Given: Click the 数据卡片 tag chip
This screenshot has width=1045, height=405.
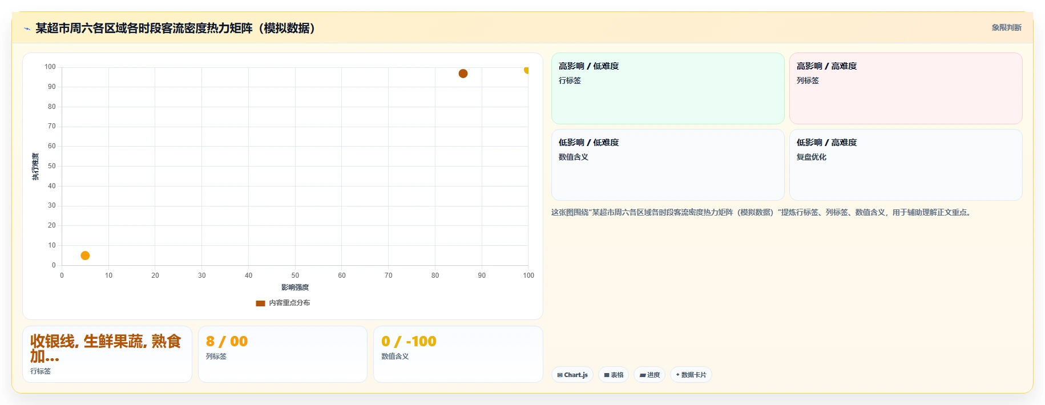Looking at the screenshot, I should point(691,375).
